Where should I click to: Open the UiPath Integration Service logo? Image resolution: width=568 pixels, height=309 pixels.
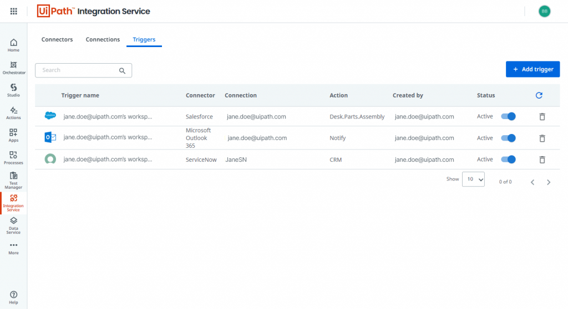pos(93,11)
